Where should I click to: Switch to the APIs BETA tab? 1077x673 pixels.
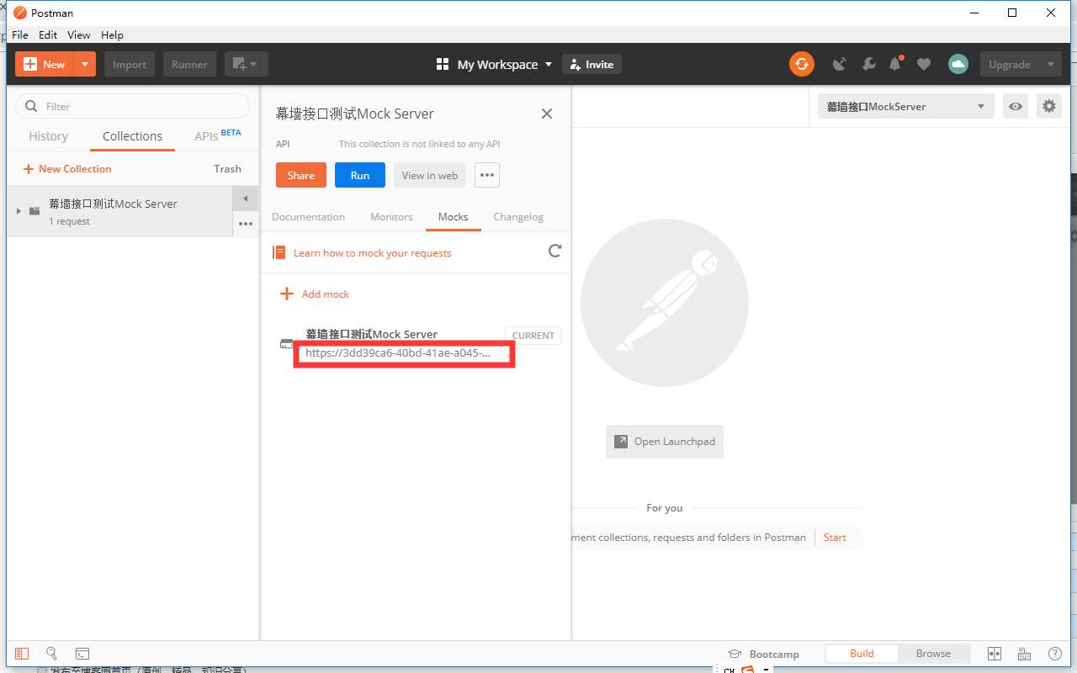coord(217,135)
